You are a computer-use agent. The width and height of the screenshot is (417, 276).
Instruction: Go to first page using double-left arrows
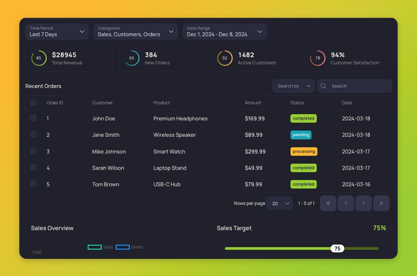pyautogui.click(x=328, y=203)
